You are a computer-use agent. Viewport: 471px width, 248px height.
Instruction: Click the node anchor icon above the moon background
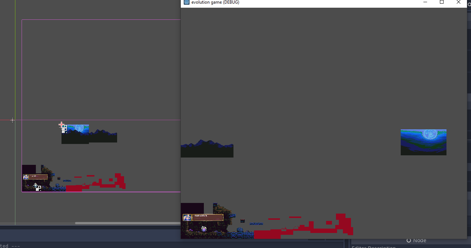64,129
